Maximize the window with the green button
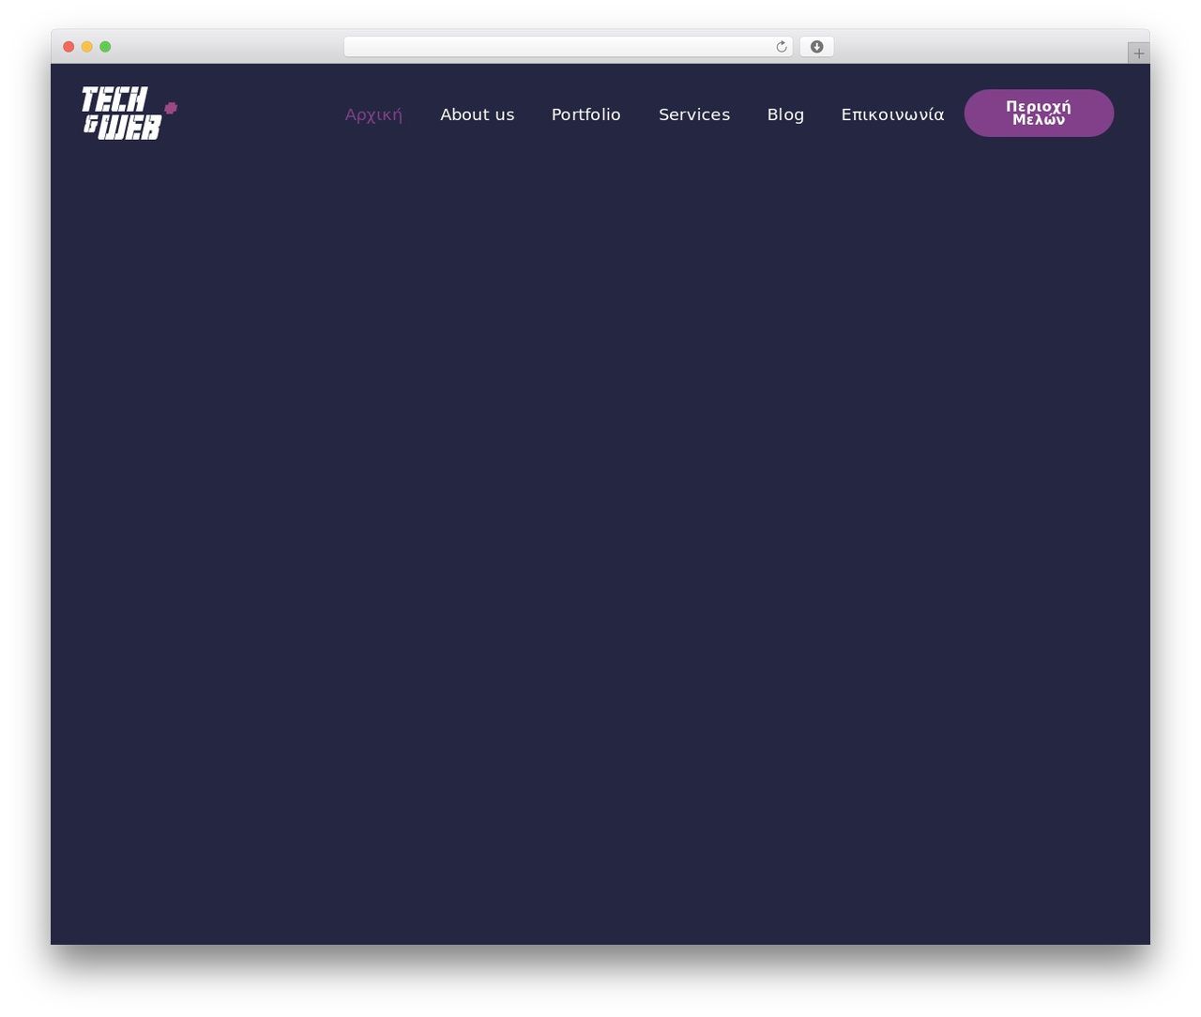The image size is (1201, 1017). pyautogui.click(x=105, y=47)
